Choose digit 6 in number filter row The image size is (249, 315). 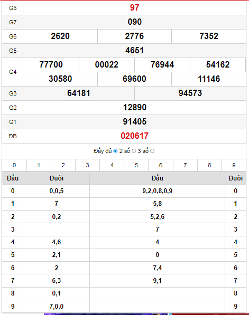click(x=161, y=165)
